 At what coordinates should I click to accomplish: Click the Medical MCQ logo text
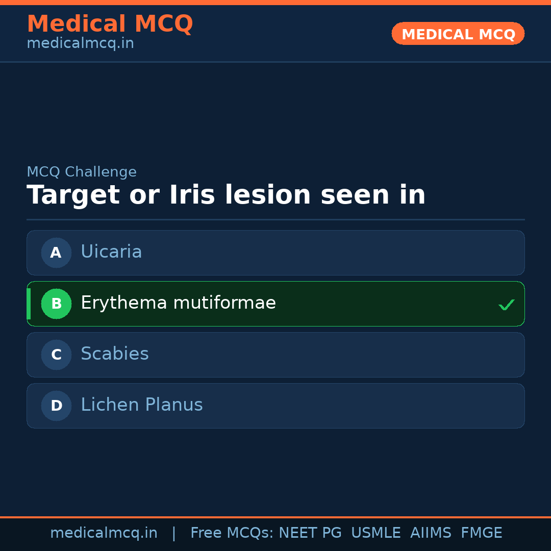pyautogui.click(x=110, y=23)
